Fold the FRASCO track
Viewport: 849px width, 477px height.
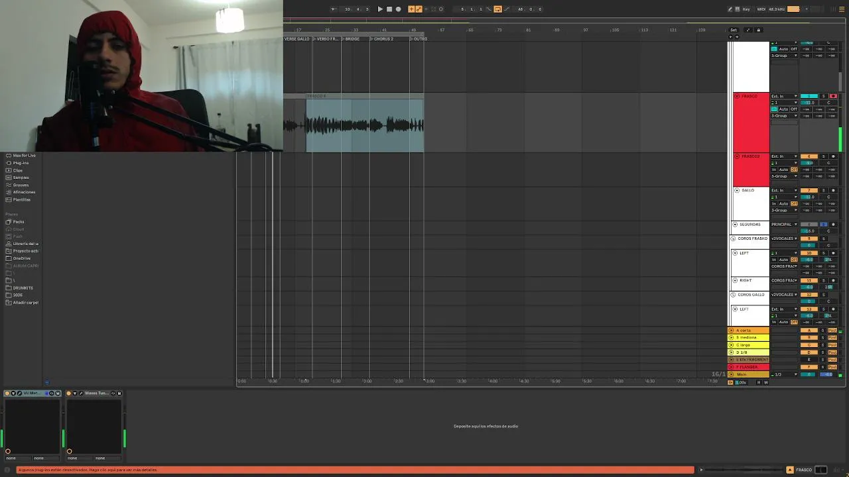(737, 96)
